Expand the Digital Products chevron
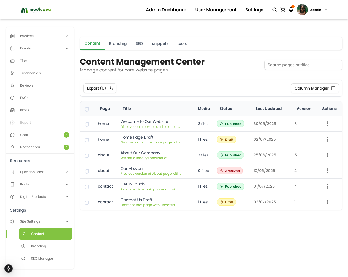348x277 pixels. pos(67,197)
